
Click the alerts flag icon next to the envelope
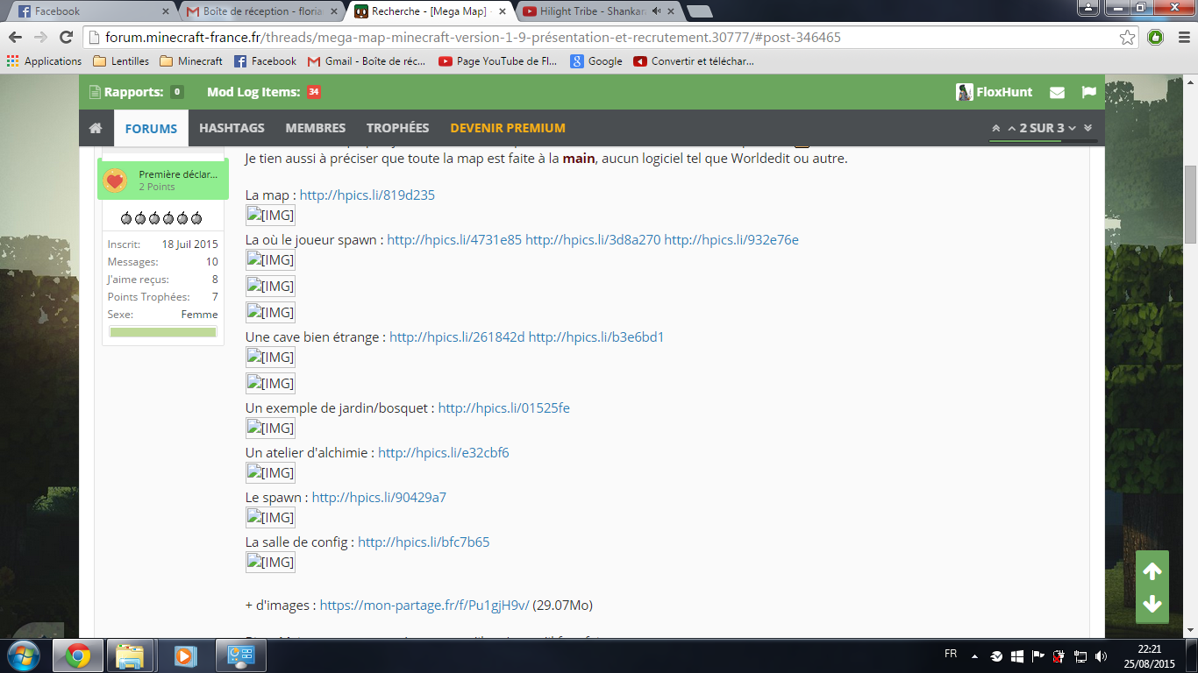click(x=1088, y=92)
